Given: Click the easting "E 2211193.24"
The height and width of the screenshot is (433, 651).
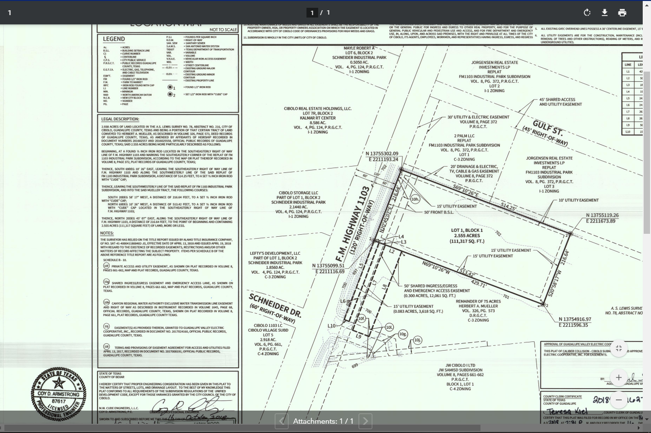Looking at the screenshot, I should pyautogui.click(x=383, y=159).
